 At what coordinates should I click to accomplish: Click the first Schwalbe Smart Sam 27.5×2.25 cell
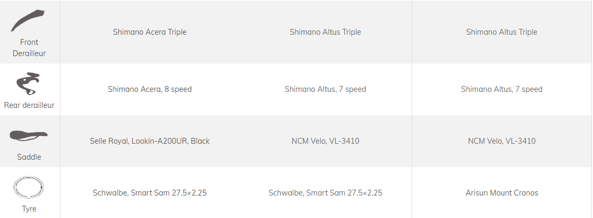(x=150, y=193)
